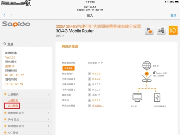Go to 首頁 home page
180x135 pixels.
(10, 44)
